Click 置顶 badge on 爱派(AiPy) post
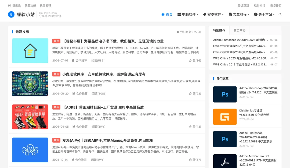Screen dimensions: 290x168 (x=56, y=140)
